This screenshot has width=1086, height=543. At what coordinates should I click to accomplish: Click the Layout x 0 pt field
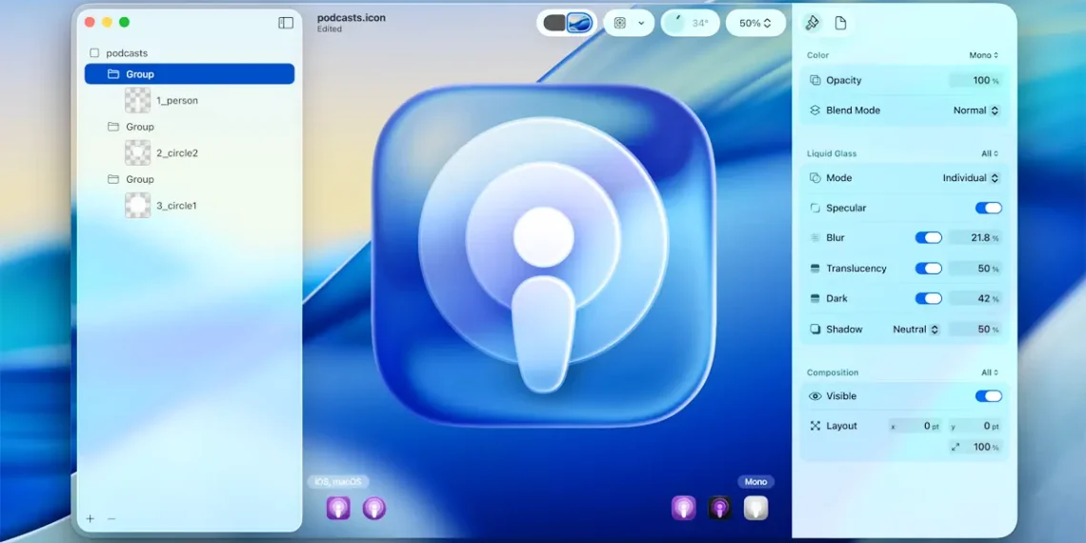[915, 426]
